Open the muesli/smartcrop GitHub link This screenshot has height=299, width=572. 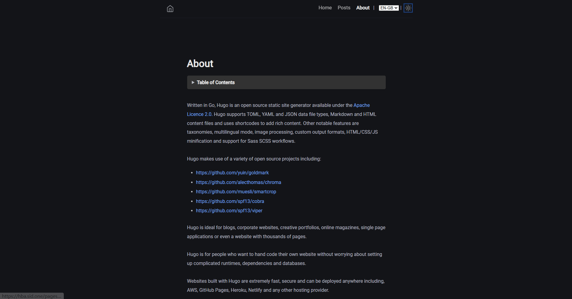point(236,192)
